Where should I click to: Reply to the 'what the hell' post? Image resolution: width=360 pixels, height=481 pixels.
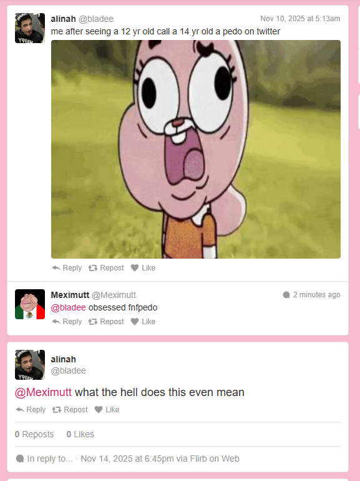pyautogui.click(x=31, y=410)
